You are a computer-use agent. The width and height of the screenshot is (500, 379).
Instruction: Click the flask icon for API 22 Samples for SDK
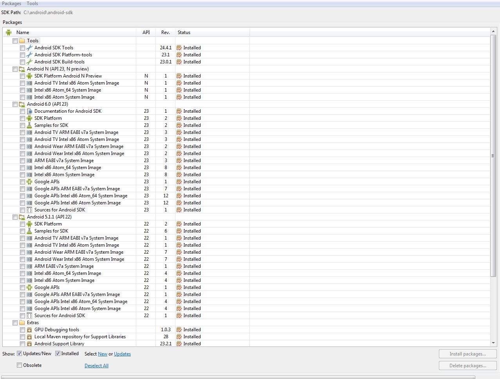coord(29,231)
